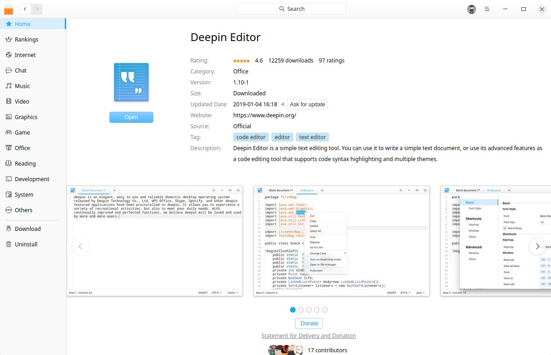
Task: Select the second carousel page dot
Action: click(301, 310)
